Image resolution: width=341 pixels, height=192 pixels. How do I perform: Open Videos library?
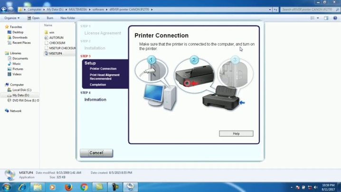coord(17,74)
